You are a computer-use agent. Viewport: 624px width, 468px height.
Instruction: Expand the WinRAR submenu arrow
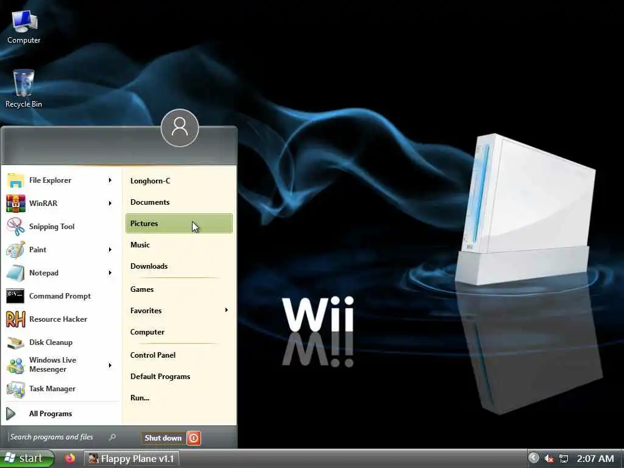click(x=110, y=204)
